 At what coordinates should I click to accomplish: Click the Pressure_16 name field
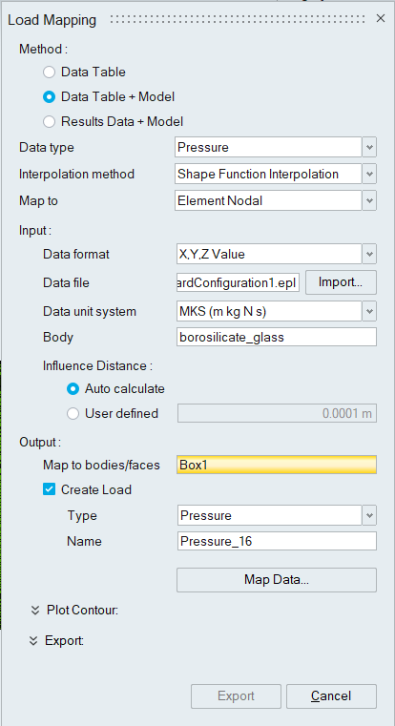point(277,541)
